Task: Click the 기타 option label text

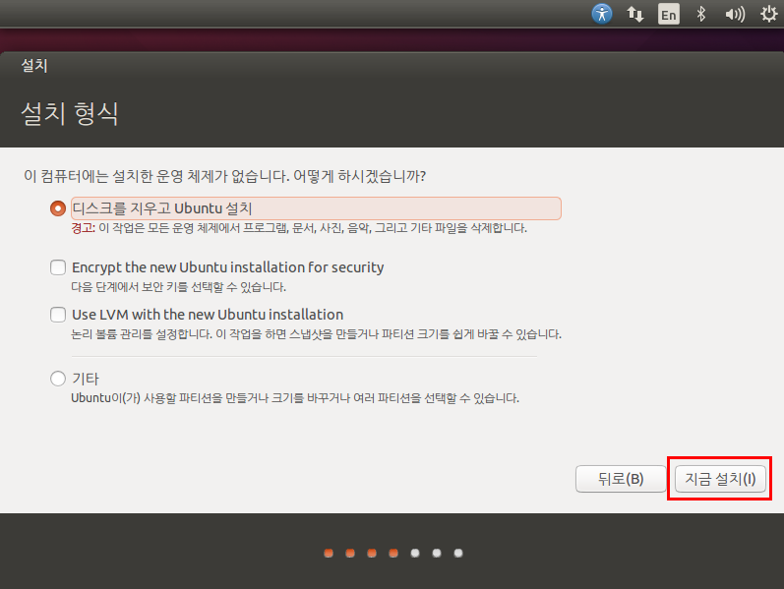Action: (x=86, y=379)
